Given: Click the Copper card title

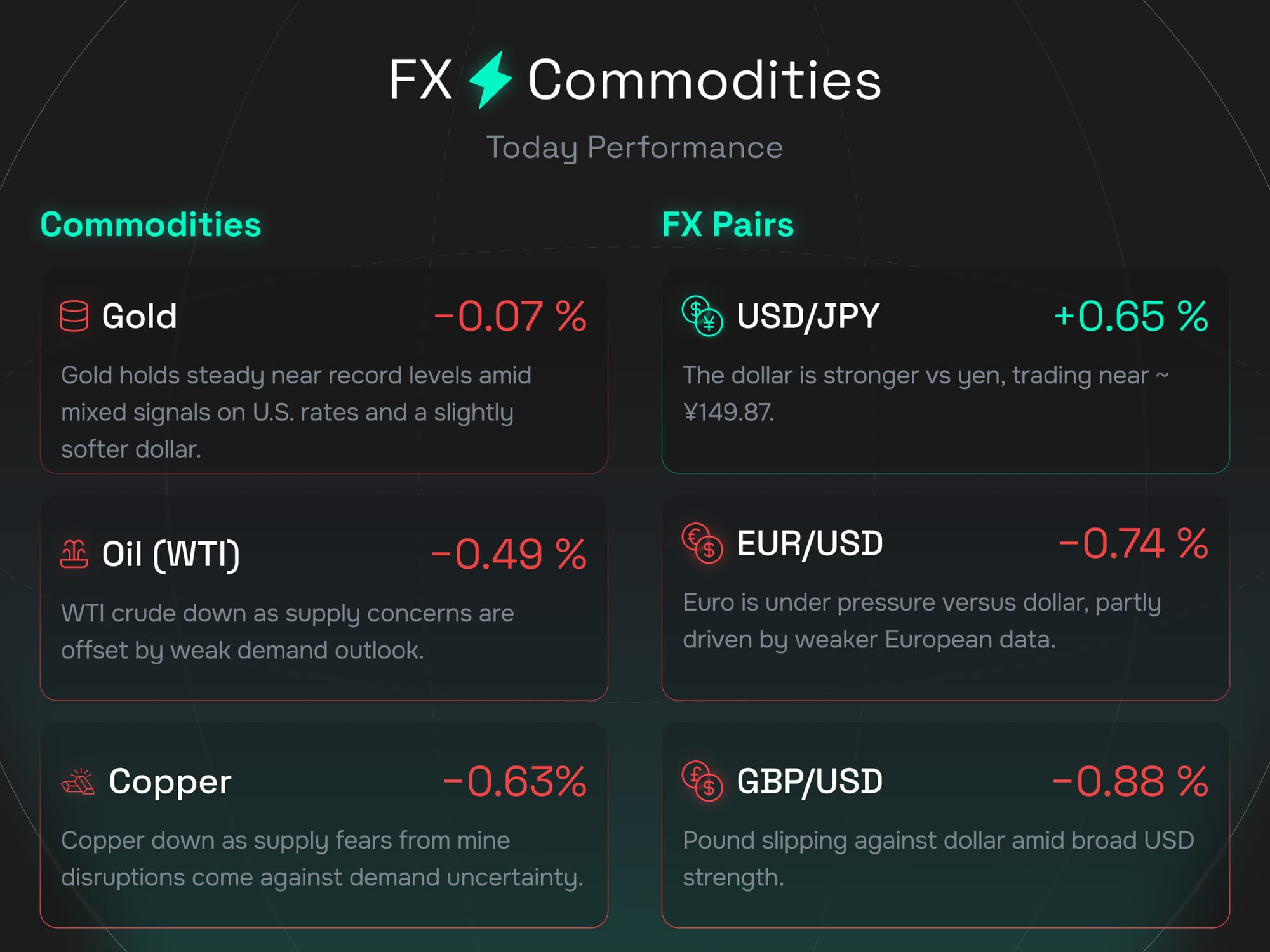Looking at the screenshot, I should click(170, 781).
